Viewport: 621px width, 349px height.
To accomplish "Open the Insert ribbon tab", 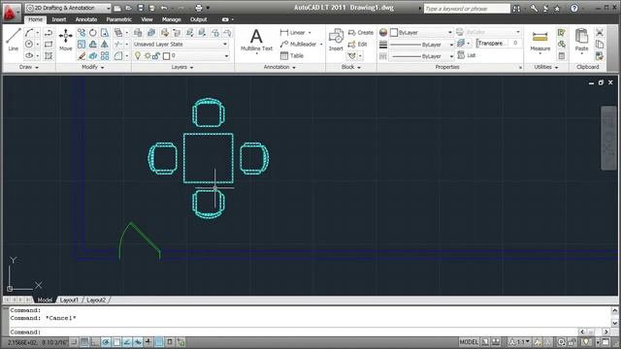I will pos(59,19).
